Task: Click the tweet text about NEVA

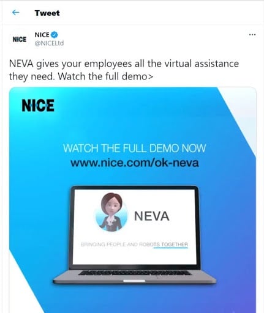Action: click(124, 70)
